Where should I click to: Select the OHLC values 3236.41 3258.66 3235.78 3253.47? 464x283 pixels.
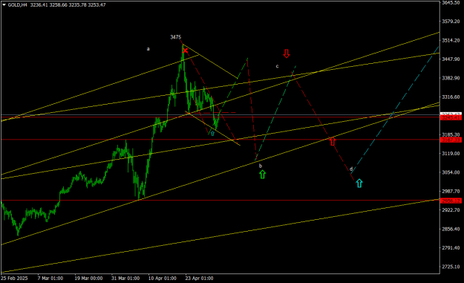click(68, 4)
